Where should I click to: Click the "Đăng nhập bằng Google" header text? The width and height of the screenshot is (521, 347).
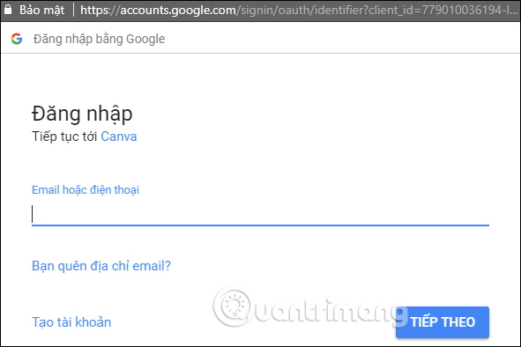pos(99,39)
